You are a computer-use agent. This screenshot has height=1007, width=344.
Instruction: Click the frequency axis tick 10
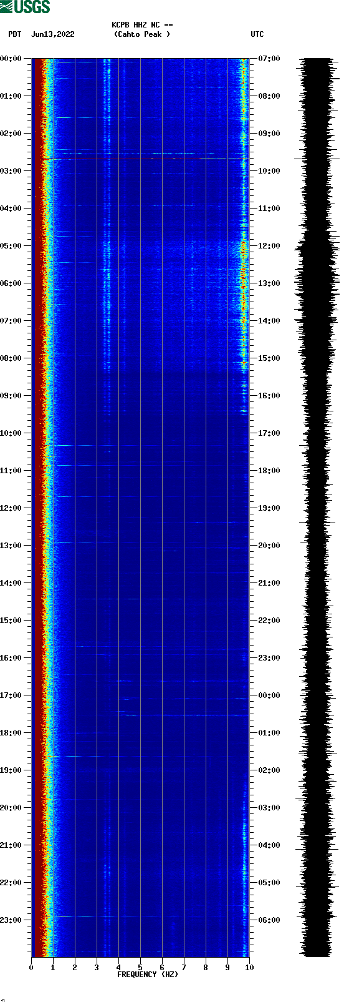point(249,968)
